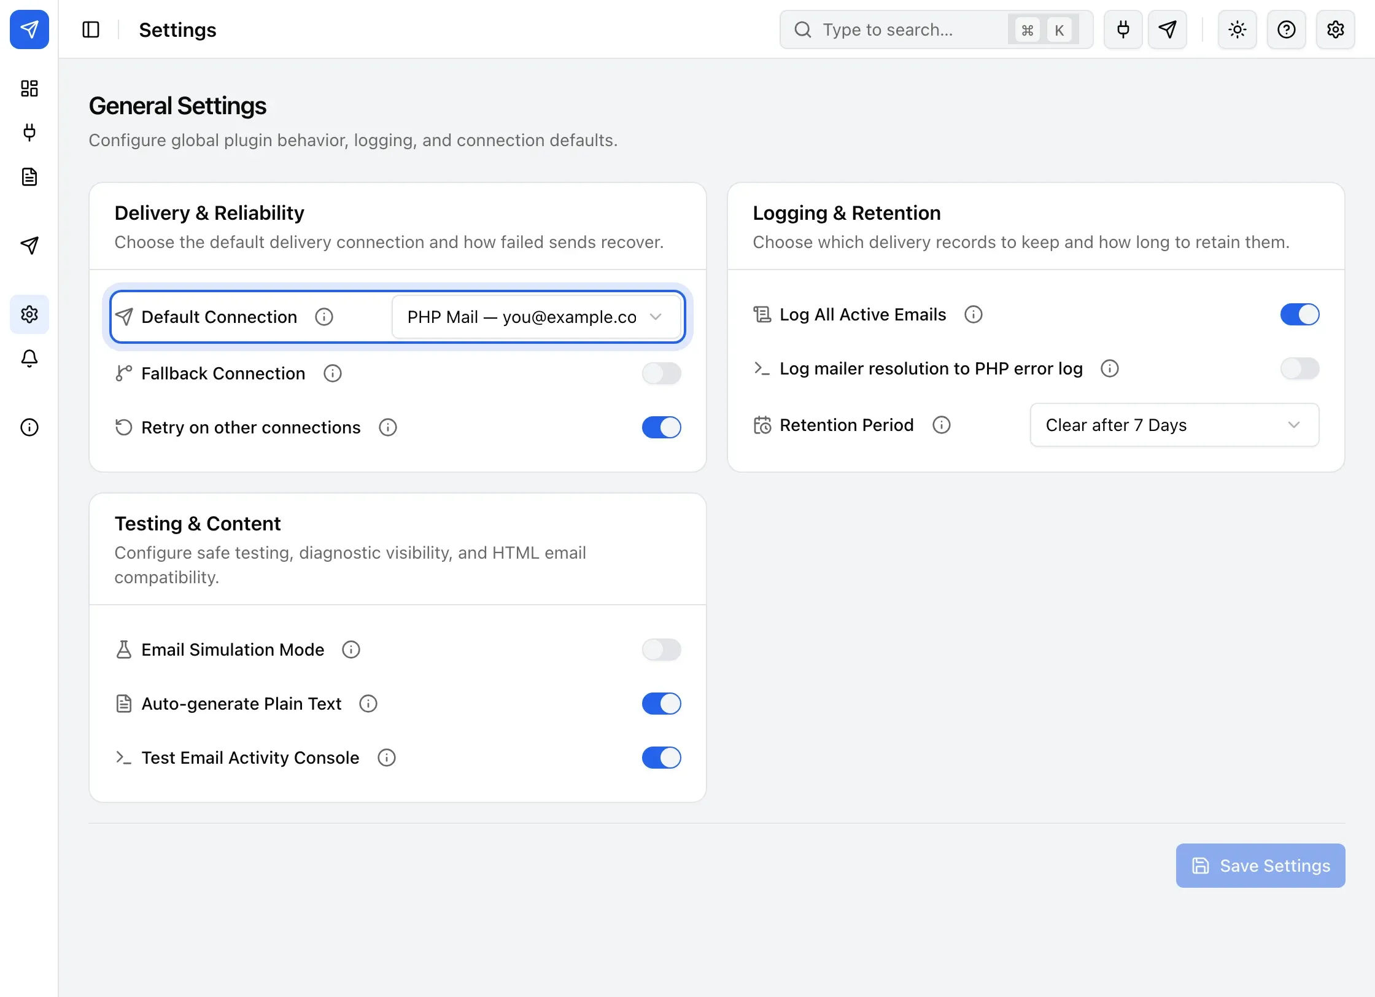Click the Auto-generate Plain Text label
Screen dimensions: 1375x997
click(x=241, y=704)
